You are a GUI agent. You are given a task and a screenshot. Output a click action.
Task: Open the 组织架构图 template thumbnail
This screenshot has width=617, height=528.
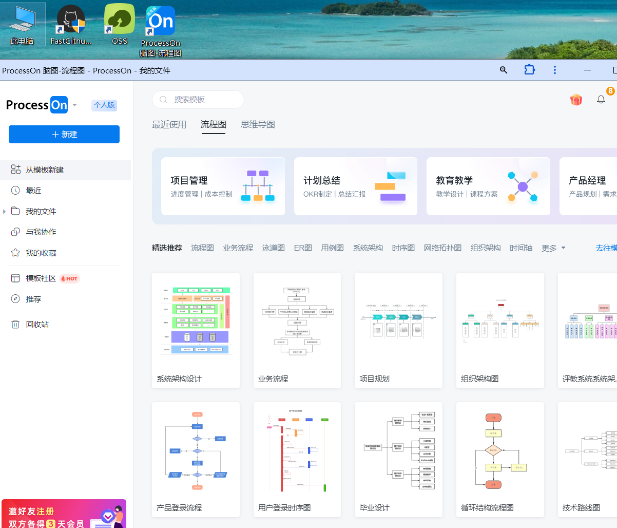500,330
